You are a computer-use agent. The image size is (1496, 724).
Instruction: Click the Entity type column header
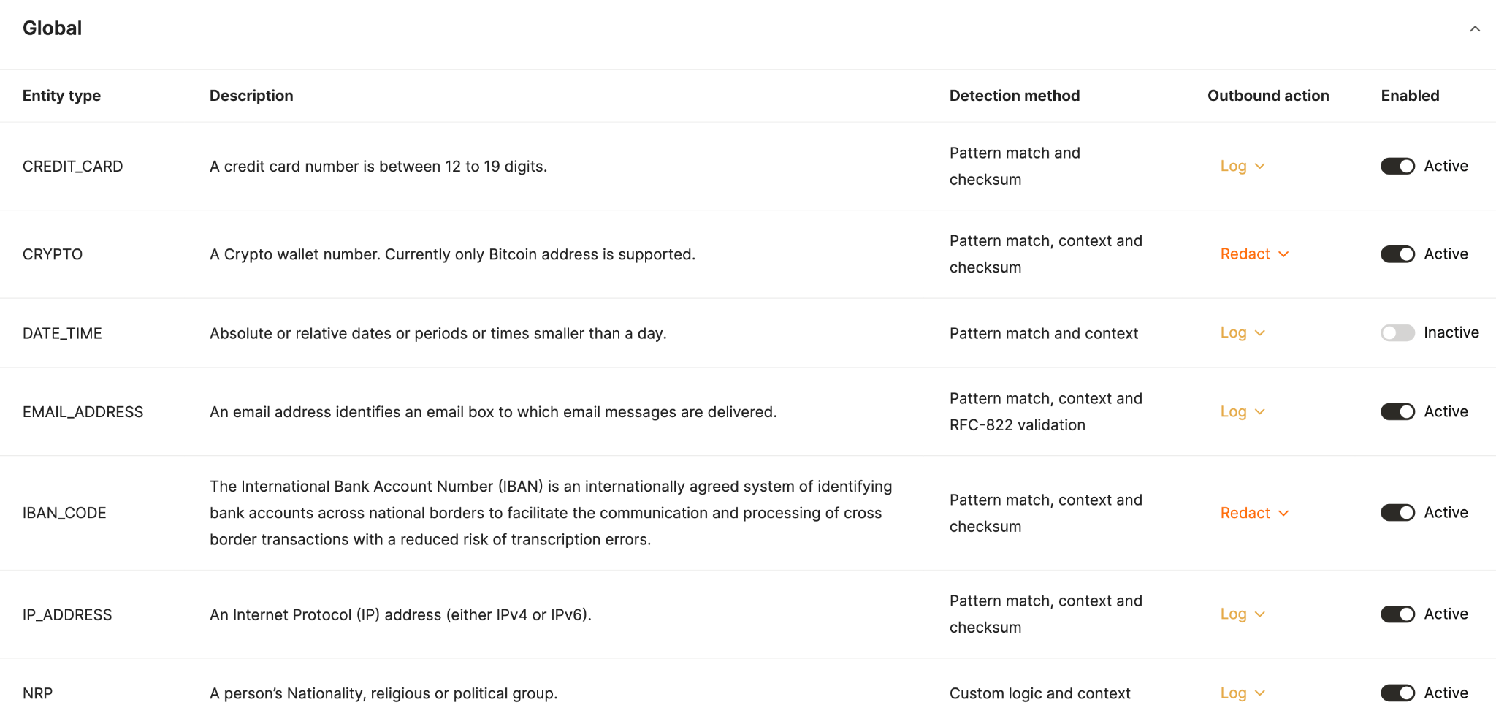pyautogui.click(x=61, y=96)
